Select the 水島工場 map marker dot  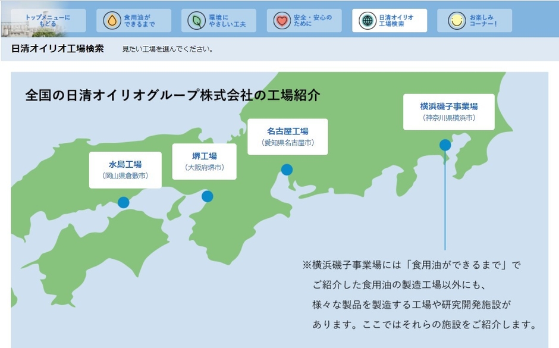point(124,202)
